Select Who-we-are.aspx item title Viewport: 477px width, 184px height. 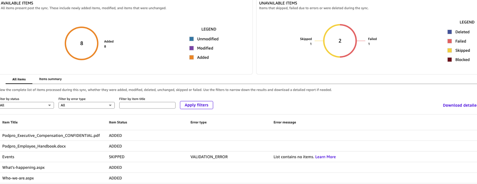click(x=18, y=178)
